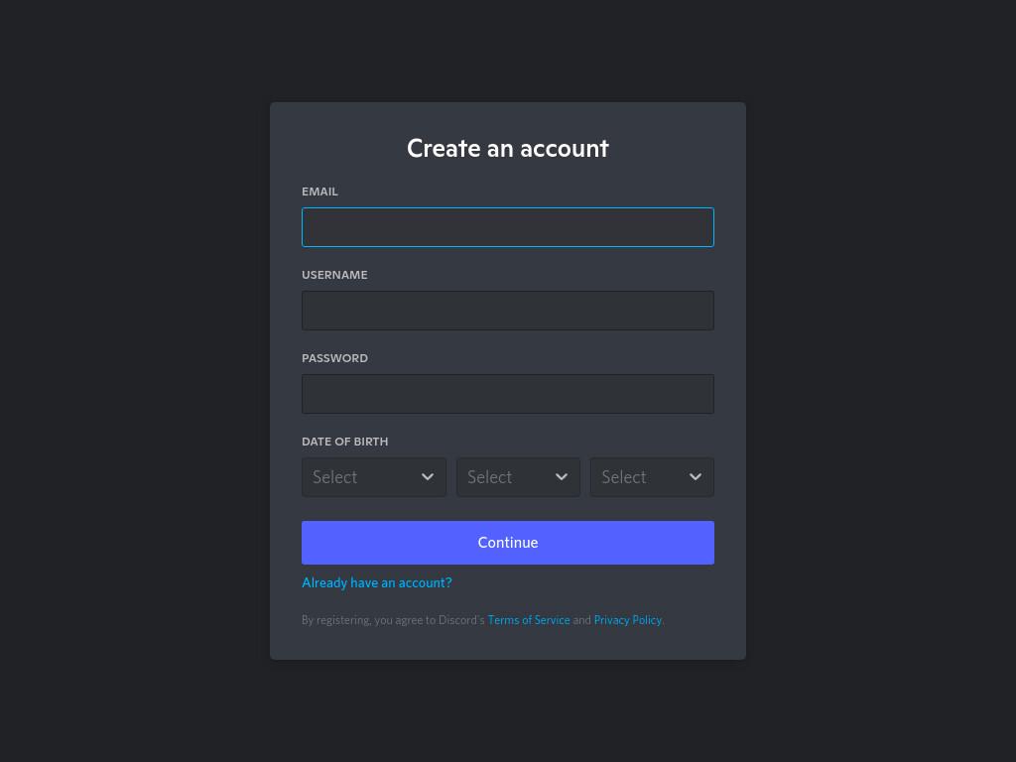Click inside the Username text box

(508, 311)
